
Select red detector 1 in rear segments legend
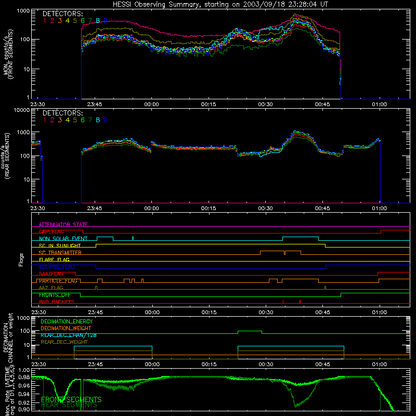tap(45, 120)
